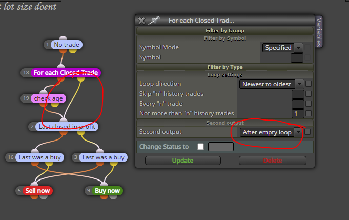Collapse the Loop settings section

pyautogui.click(x=225, y=75)
